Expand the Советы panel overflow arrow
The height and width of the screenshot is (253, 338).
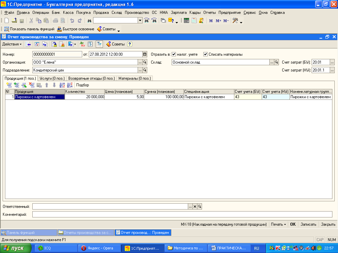click(118, 31)
